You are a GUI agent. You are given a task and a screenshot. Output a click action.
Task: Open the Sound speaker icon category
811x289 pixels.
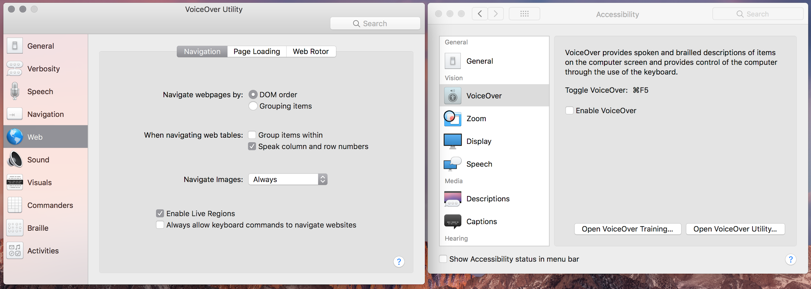coord(15,159)
